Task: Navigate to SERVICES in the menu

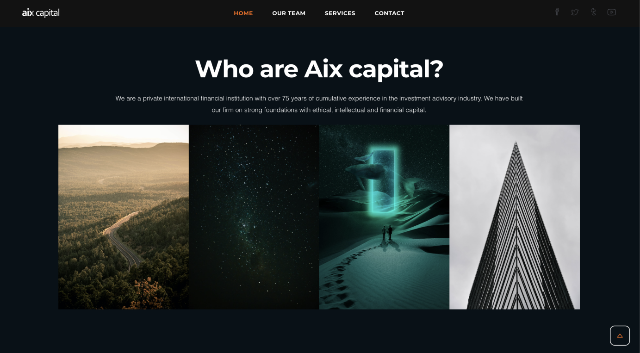Action: 340,13
